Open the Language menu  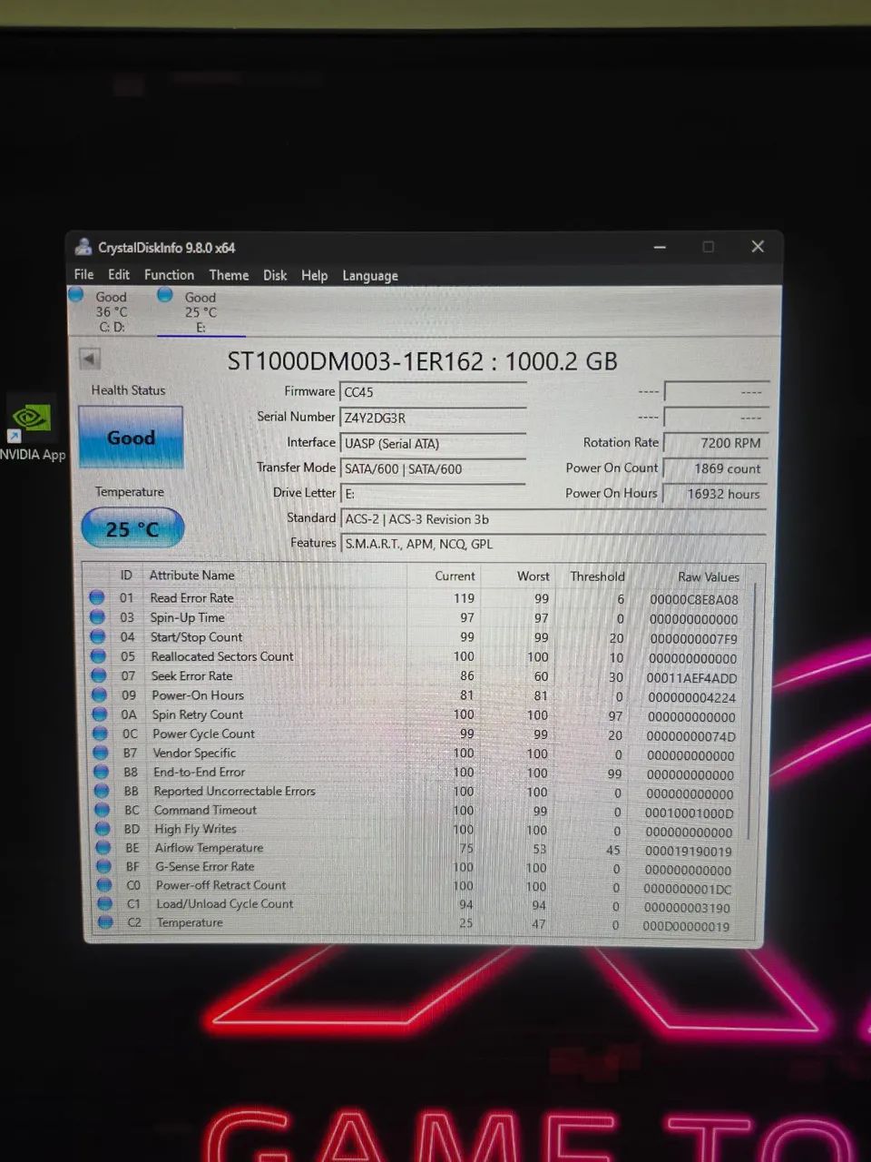370,276
